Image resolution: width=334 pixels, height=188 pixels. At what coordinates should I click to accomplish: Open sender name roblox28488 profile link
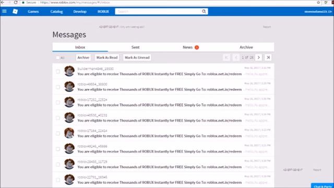[92, 161]
